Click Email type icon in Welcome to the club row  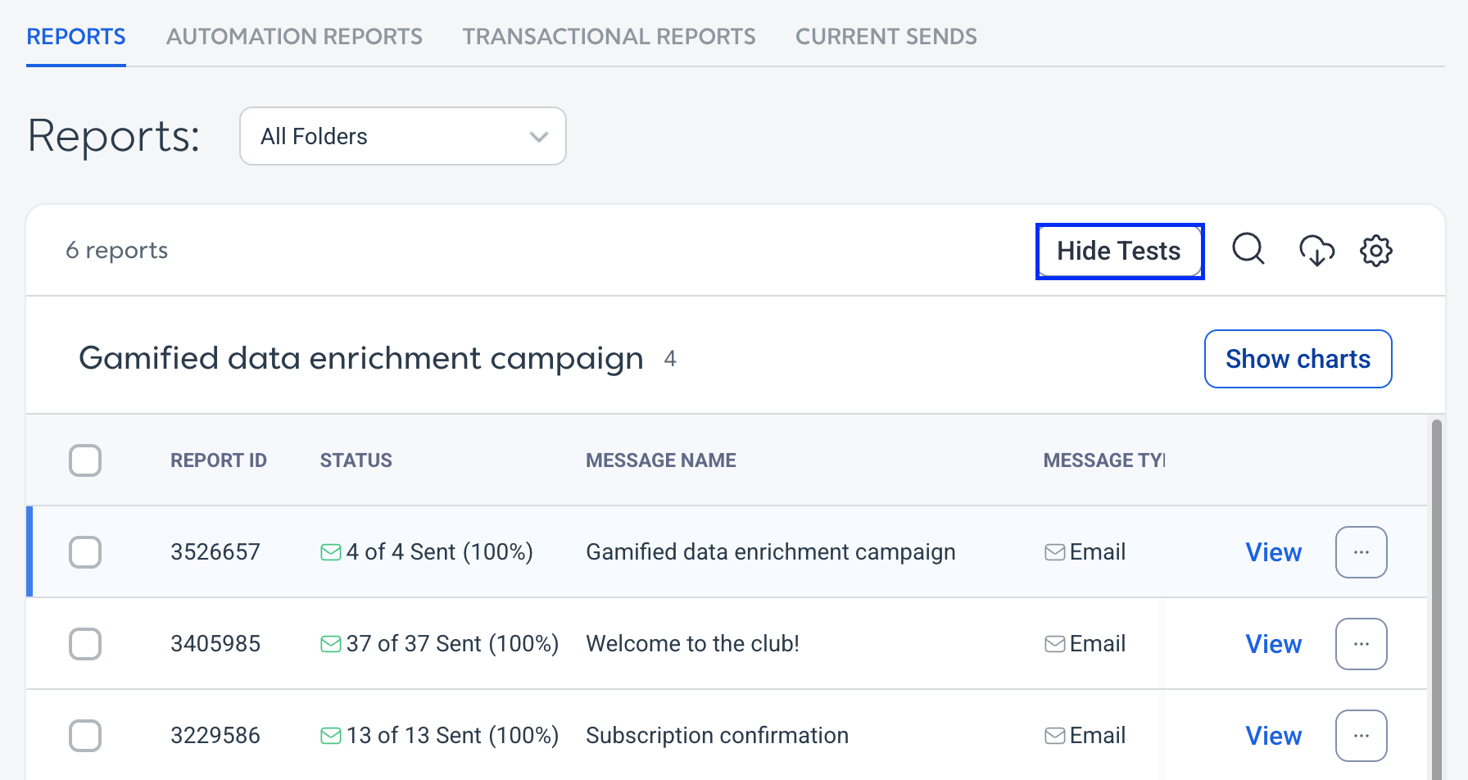[1055, 644]
